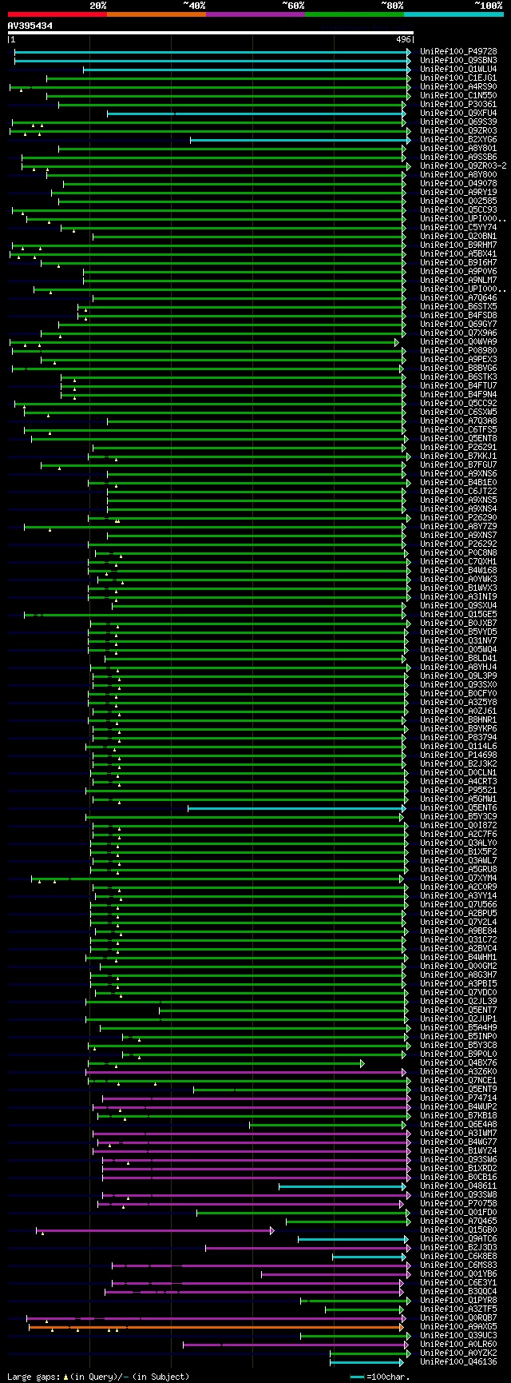The width and height of the screenshot is (511, 1383).
Task: Click the cyan alignment bar for P49728
Action: point(212,52)
